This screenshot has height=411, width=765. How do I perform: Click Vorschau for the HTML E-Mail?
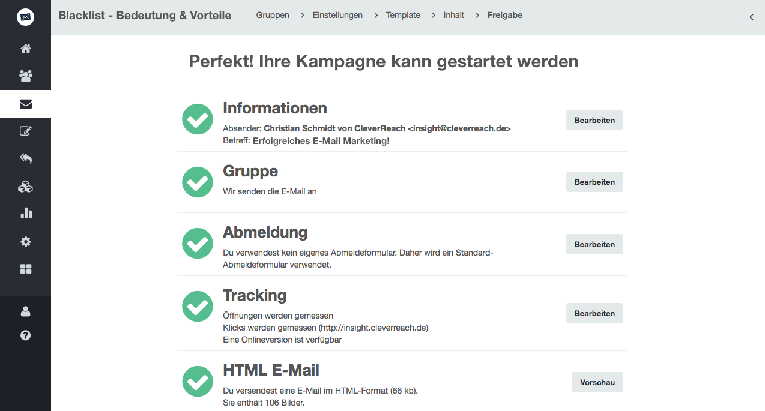pyautogui.click(x=597, y=382)
